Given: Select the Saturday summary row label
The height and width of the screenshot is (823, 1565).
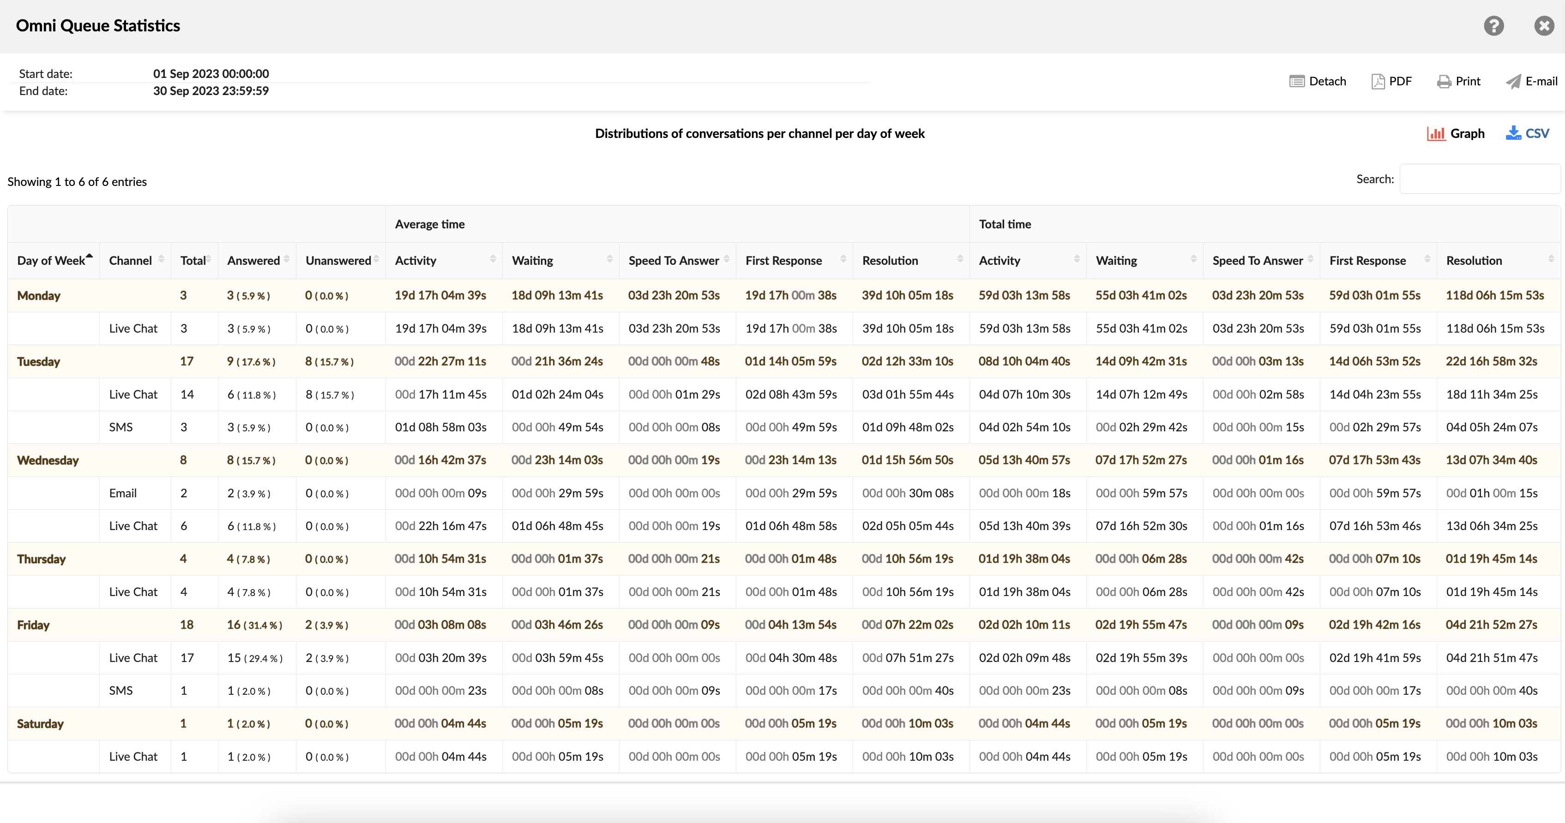Looking at the screenshot, I should (40, 723).
